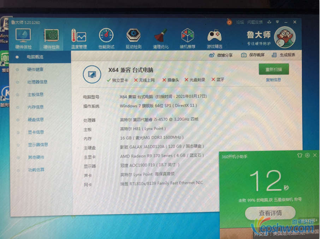
Task: Click the 16 GB DDR3 memory value
Action: pyautogui.click(x=152, y=138)
